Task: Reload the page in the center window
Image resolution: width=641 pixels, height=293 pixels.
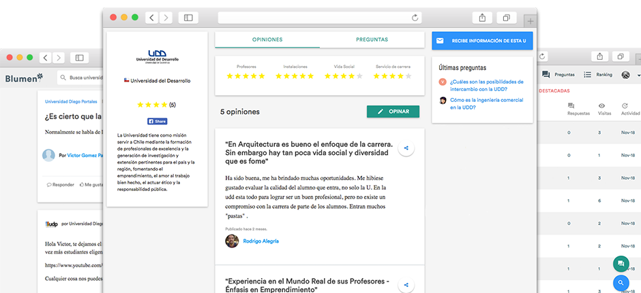Action: 415,18
